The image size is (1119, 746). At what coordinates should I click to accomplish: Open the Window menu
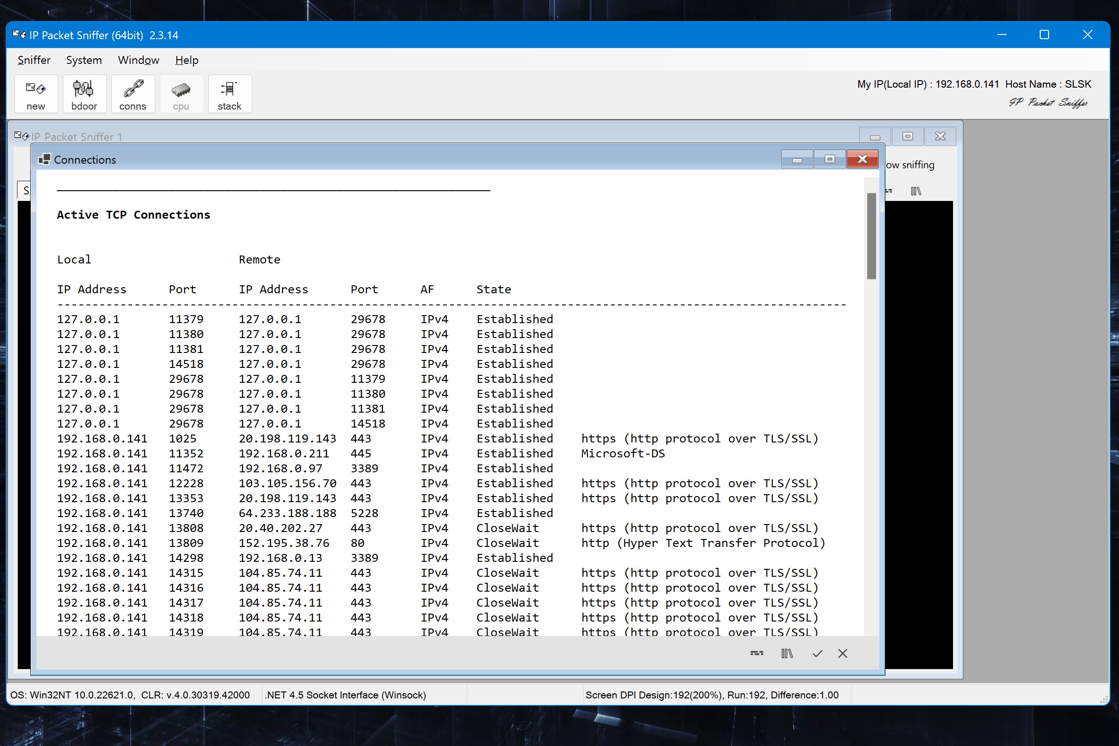pos(138,60)
